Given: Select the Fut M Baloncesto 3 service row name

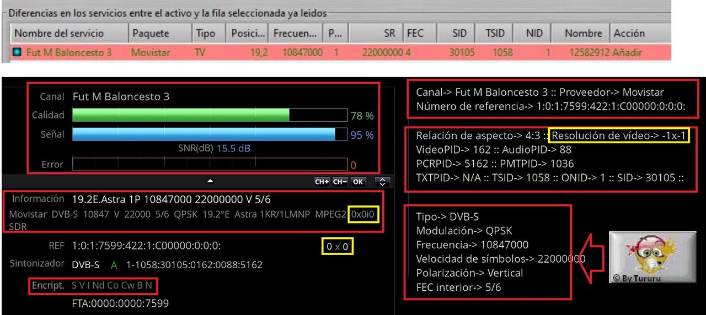Looking at the screenshot, I should 68,53.
